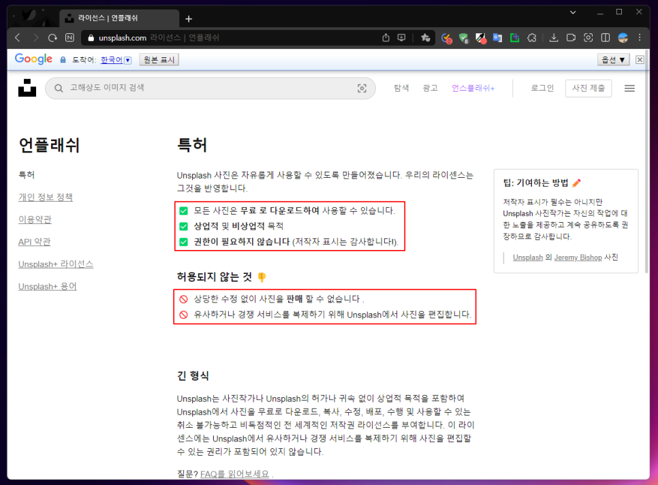Open the Unsplash hamburger menu
658x485 pixels.
point(629,88)
